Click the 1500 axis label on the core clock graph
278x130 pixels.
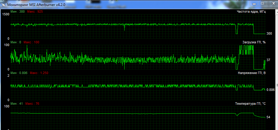(5, 14)
